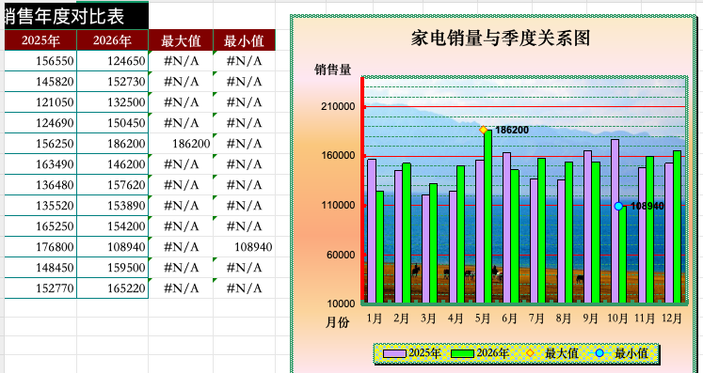
Task: Click the 2025年 column header
Action: point(40,40)
